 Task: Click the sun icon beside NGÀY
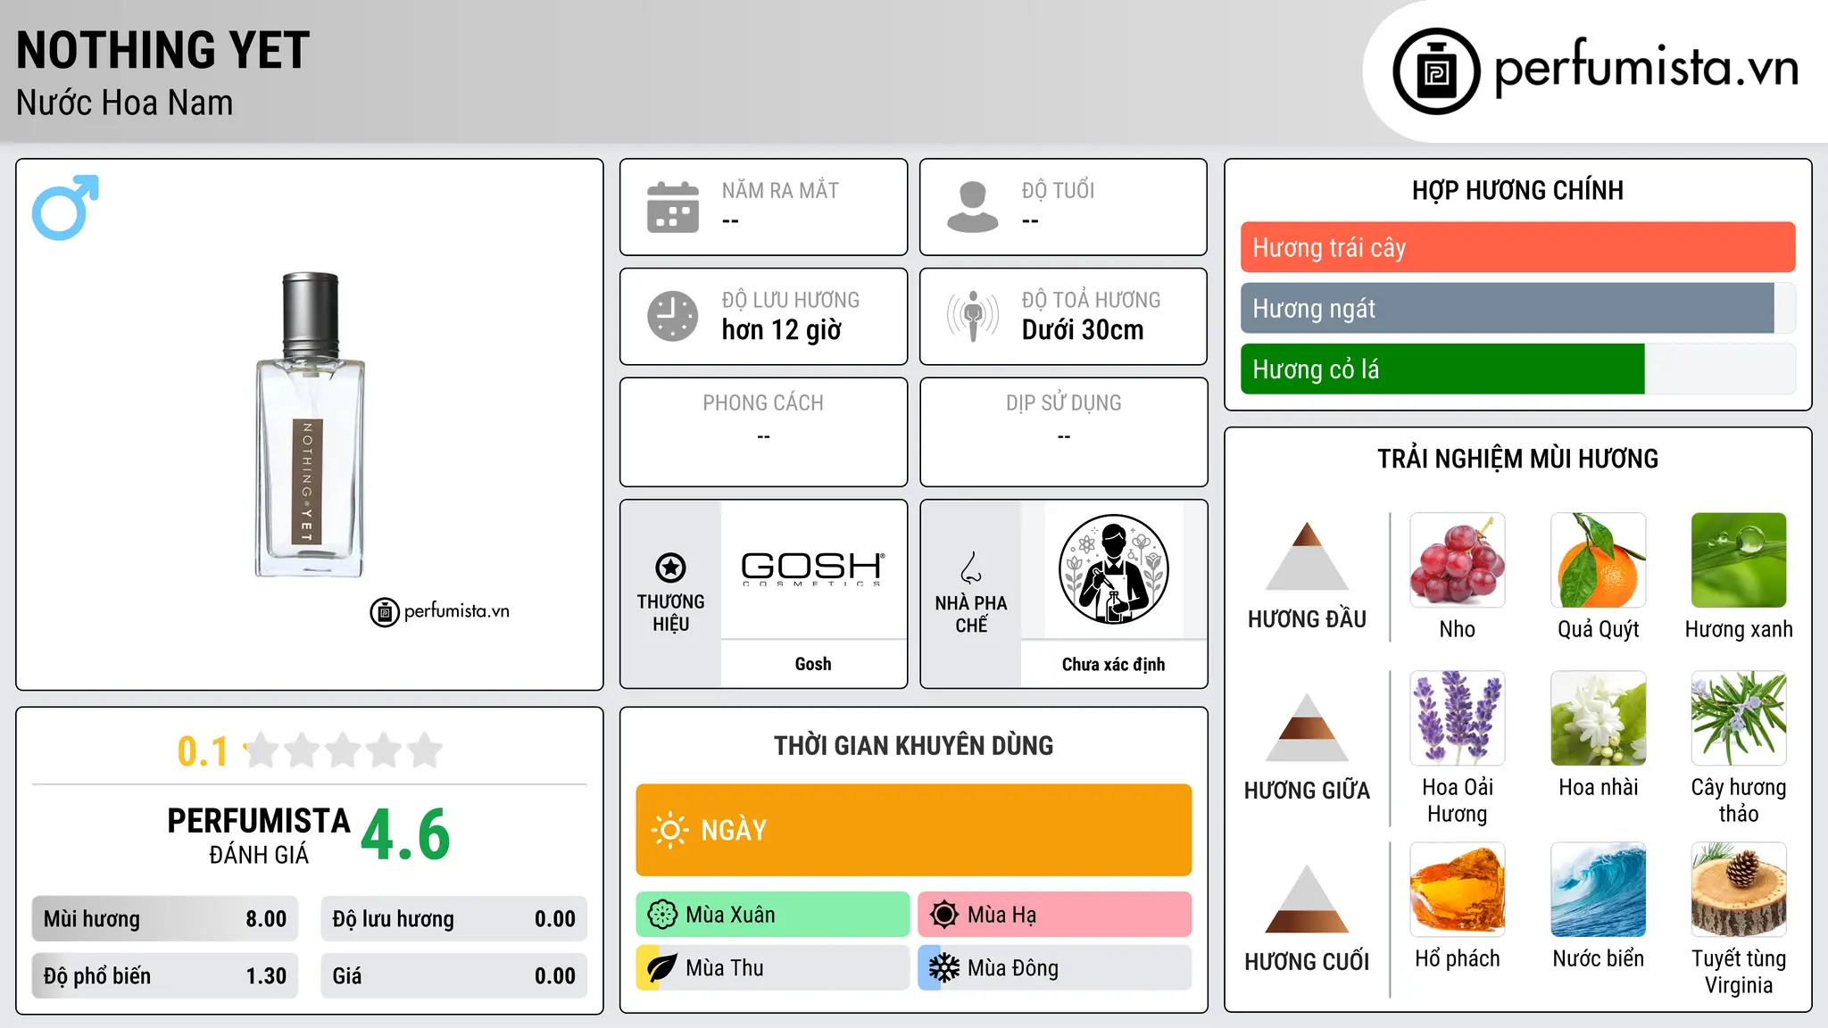coord(669,830)
